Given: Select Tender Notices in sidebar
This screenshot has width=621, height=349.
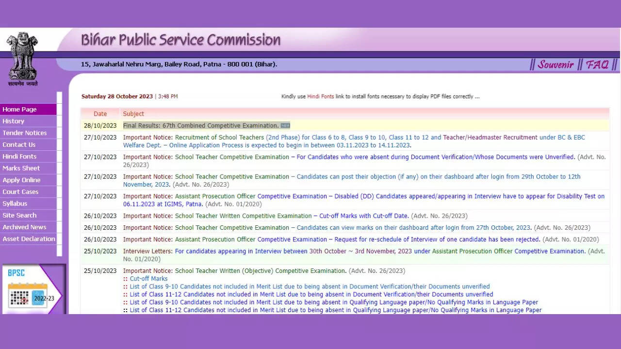Looking at the screenshot, I should [25, 133].
